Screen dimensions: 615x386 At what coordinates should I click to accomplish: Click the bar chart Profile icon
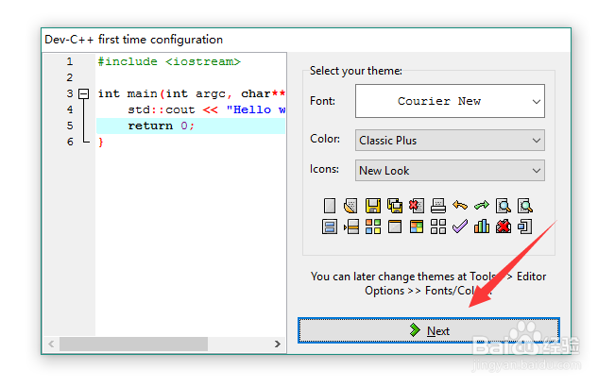coord(482,227)
